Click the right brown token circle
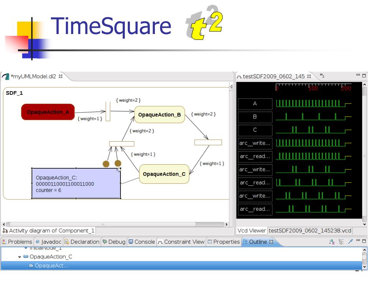The image size is (375, 281). point(118,163)
